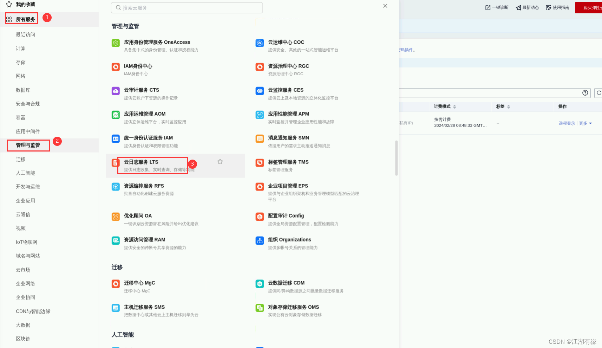The height and width of the screenshot is (348, 602).
Task: Select 安全与合规 category
Action: click(28, 104)
